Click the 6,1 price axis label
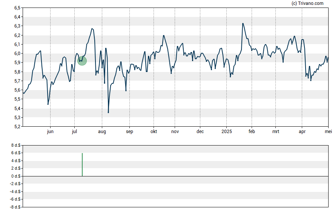Screen dimensions: 335x213 (17, 44)
